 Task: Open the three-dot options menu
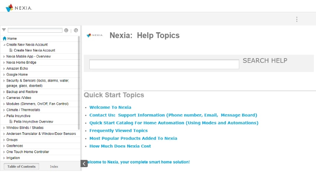(x=297, y=19)
